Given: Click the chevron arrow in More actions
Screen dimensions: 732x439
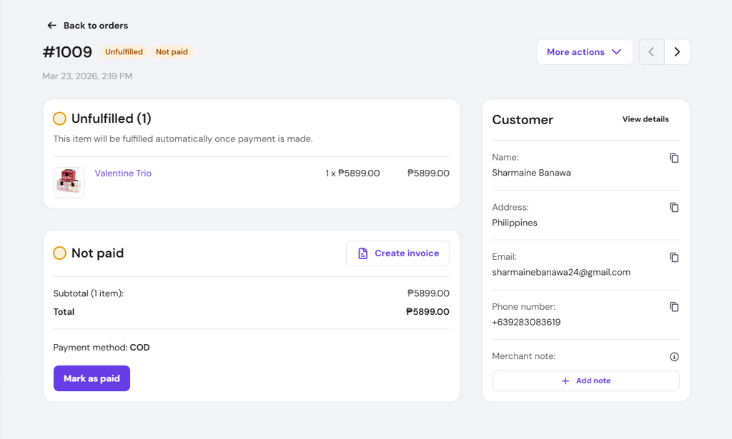Looking at the screenshot, I should tap(616, 51).
